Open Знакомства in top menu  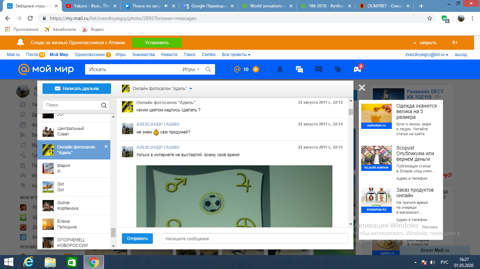point(143,55)
